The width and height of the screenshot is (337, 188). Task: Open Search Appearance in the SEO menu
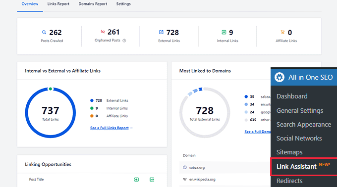pos(304,125)
